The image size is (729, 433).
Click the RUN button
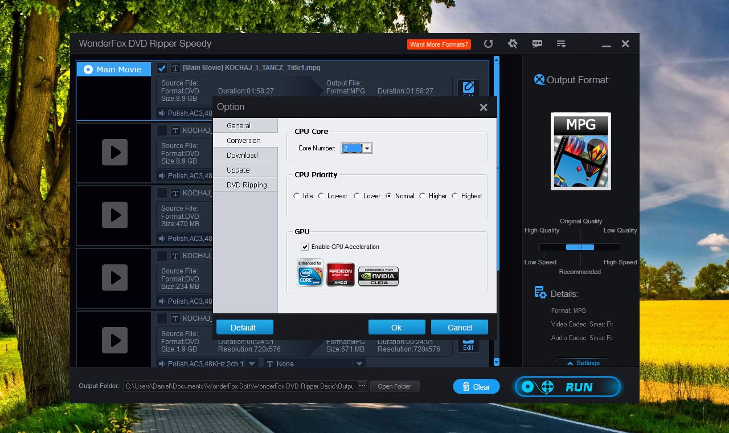pos(568,387)
